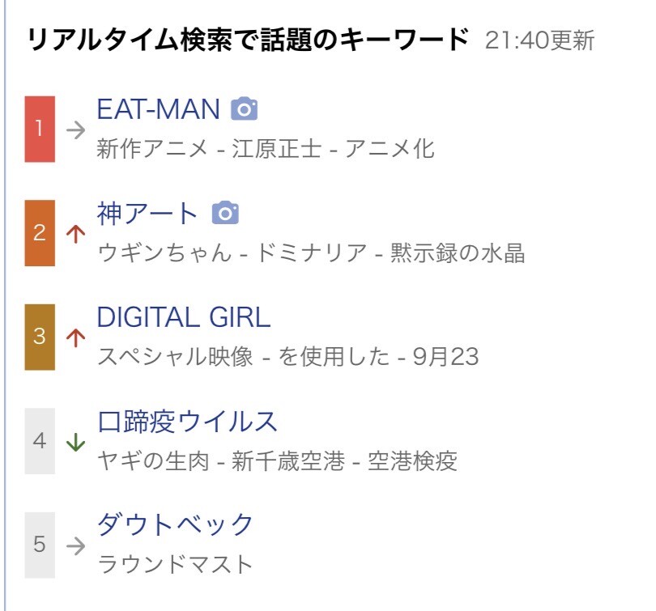Click the red up arrow at rank 3
Screen dimensions: 656x611
click(76, 337)
